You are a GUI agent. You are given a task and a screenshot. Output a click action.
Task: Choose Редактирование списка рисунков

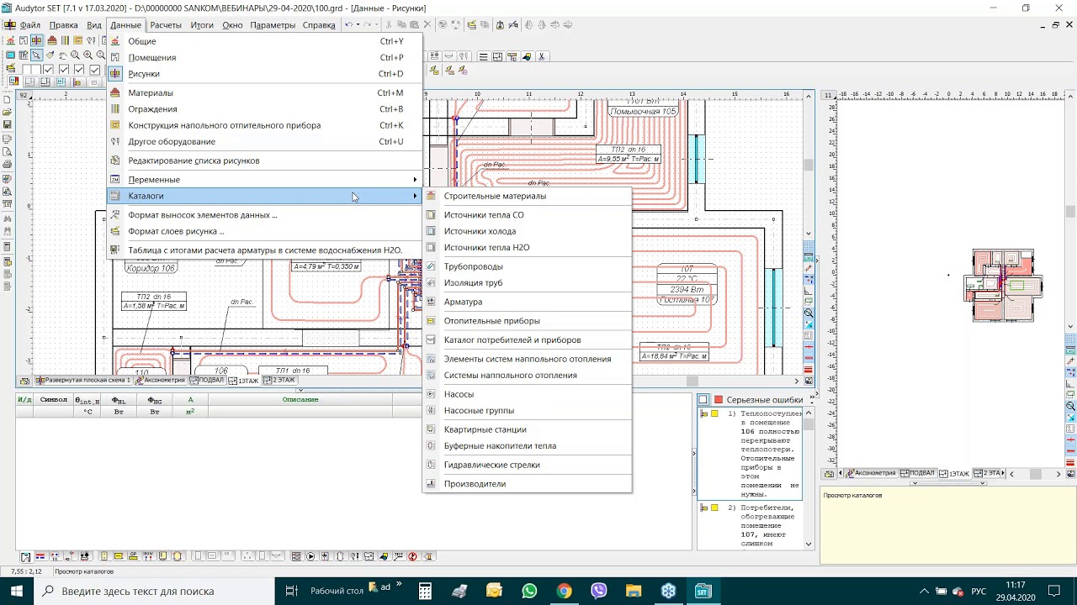tap(194, 160)
